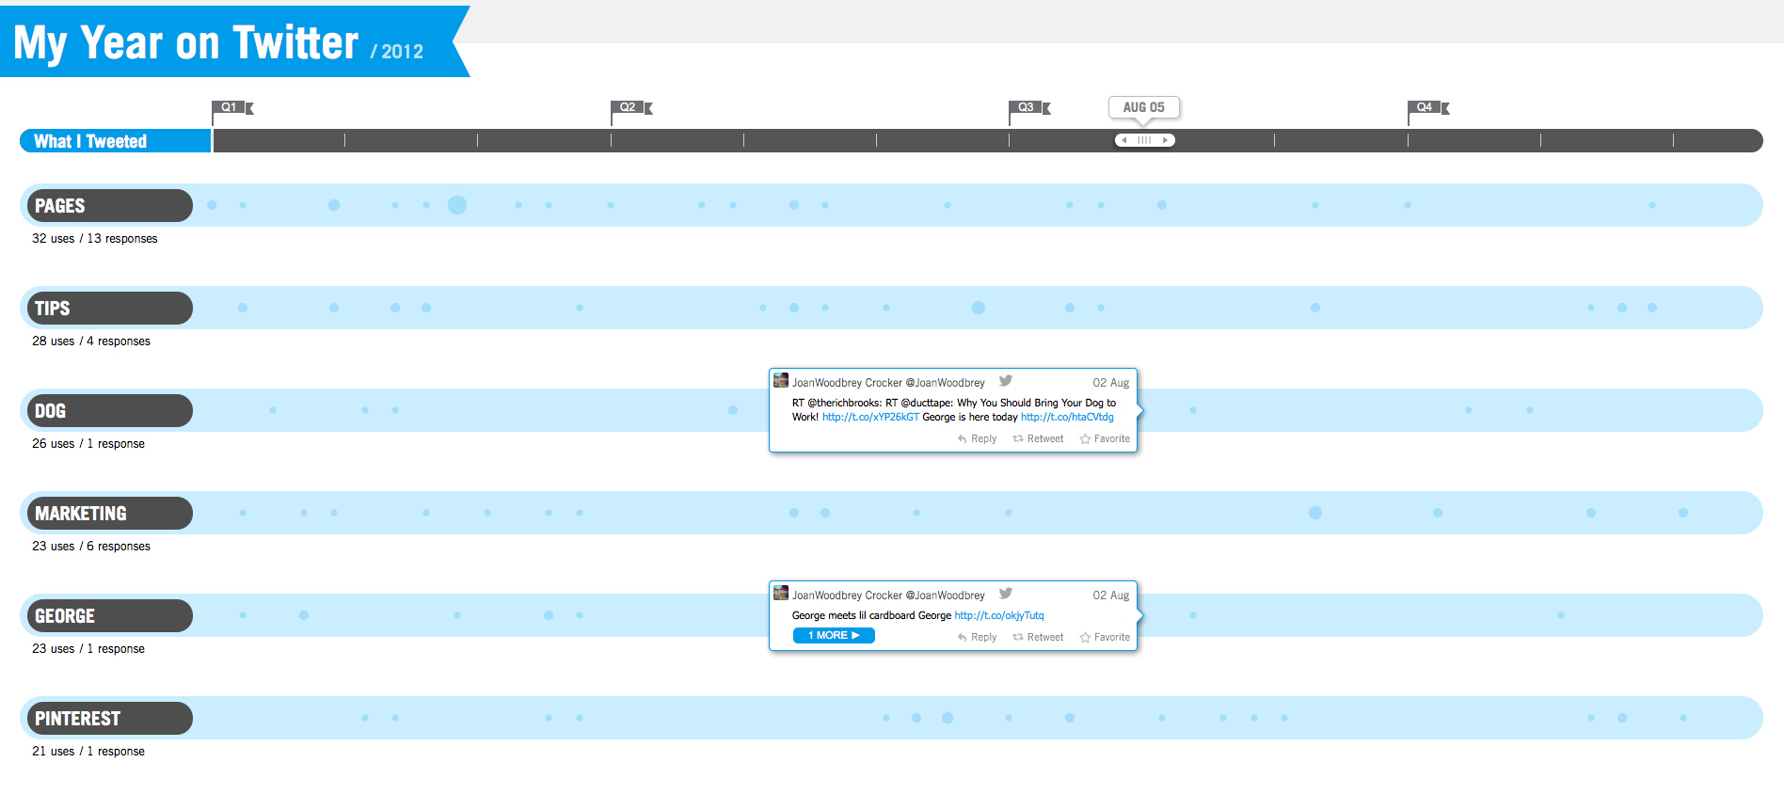Click Retweet in the dog tweet popup
The height and width of the screenshot is (810, 1784).
click(x=1038, y=438)
